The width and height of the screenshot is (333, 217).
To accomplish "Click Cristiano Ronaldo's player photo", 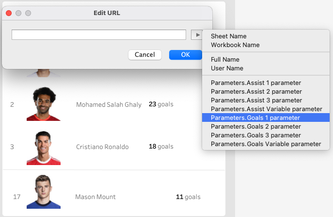I will coord(44,147).
